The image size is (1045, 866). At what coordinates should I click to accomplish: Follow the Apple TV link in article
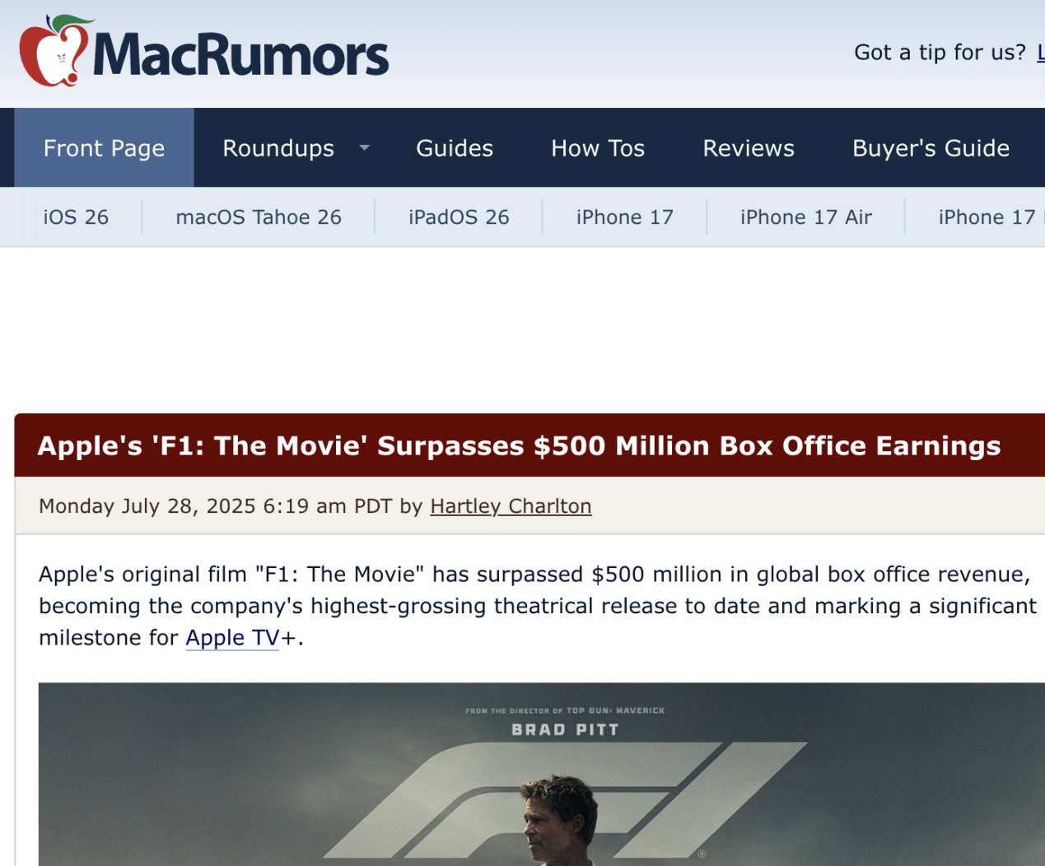point(232,638)
